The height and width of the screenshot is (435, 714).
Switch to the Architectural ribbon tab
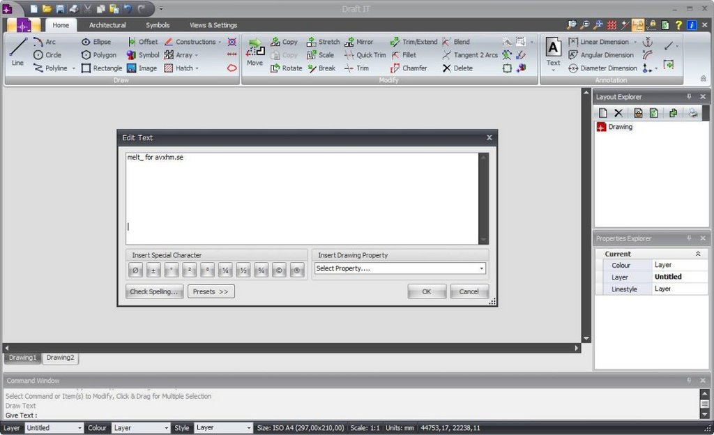click(107, 25)
